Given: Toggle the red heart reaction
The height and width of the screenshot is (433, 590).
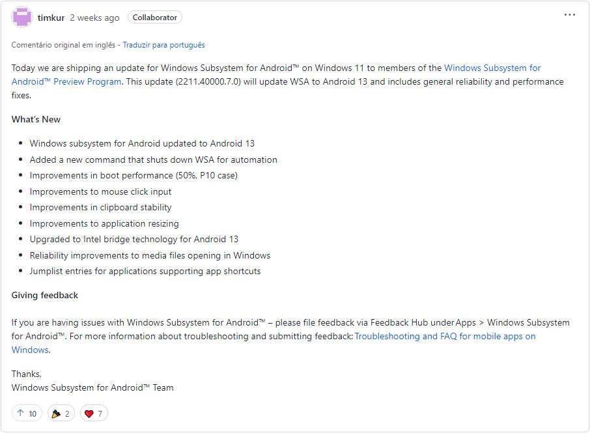Looking at the screenshot, I should coord(94,413).
